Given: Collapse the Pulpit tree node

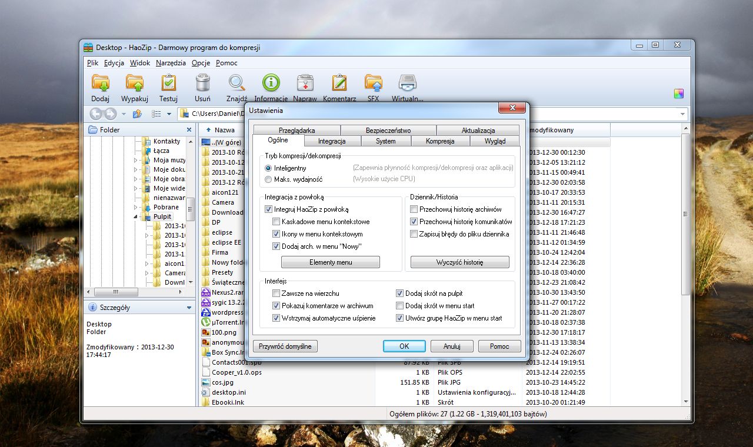Looking at the screenshot, I should click(135, 217).
